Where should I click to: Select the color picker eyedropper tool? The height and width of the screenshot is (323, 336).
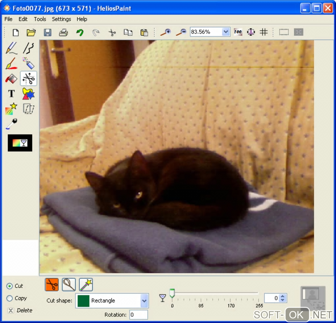click(12, 124)
